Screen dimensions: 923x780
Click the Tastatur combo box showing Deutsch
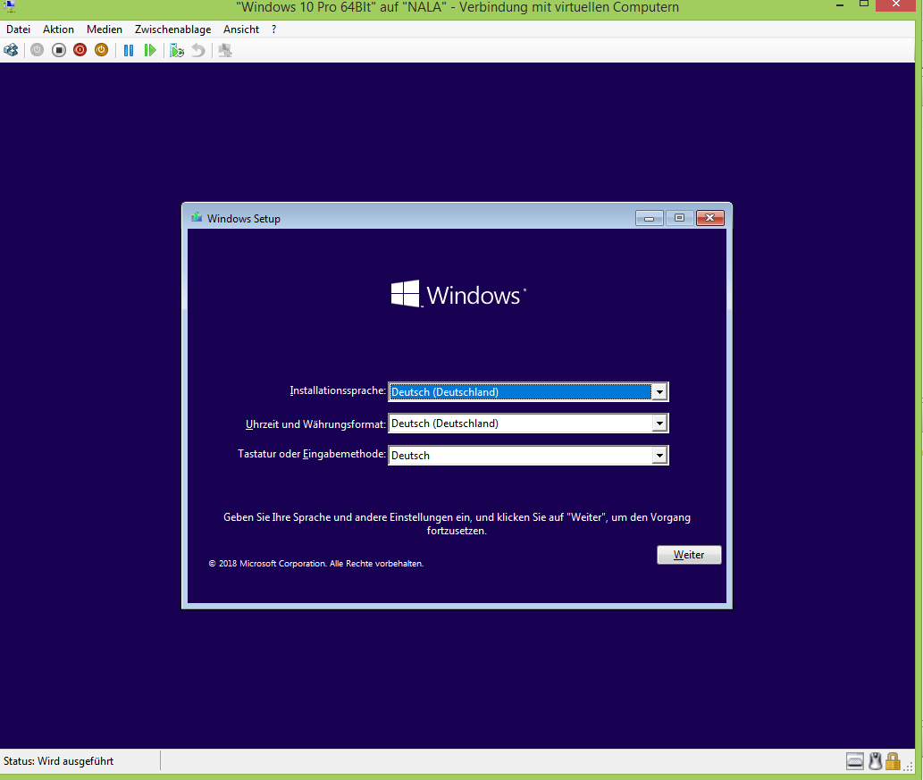click(x=528, y=455)
